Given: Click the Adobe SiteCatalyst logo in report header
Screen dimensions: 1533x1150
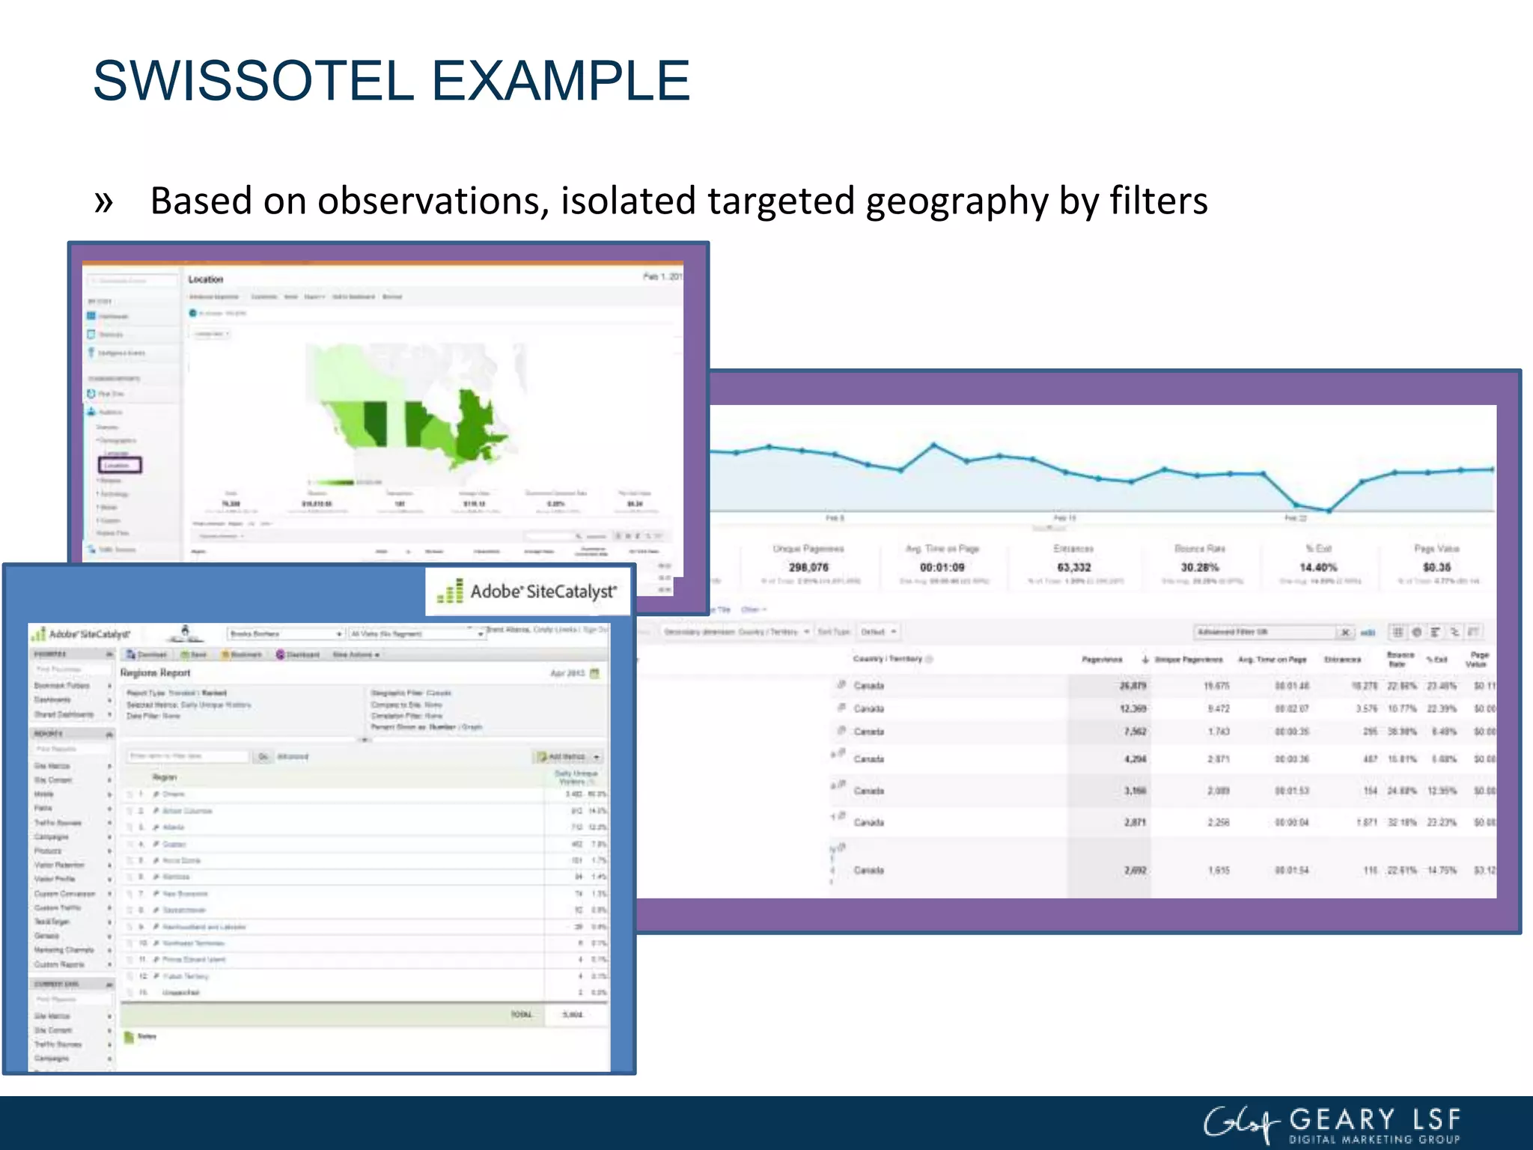Looking at the screenshot, I should point(82,634).
